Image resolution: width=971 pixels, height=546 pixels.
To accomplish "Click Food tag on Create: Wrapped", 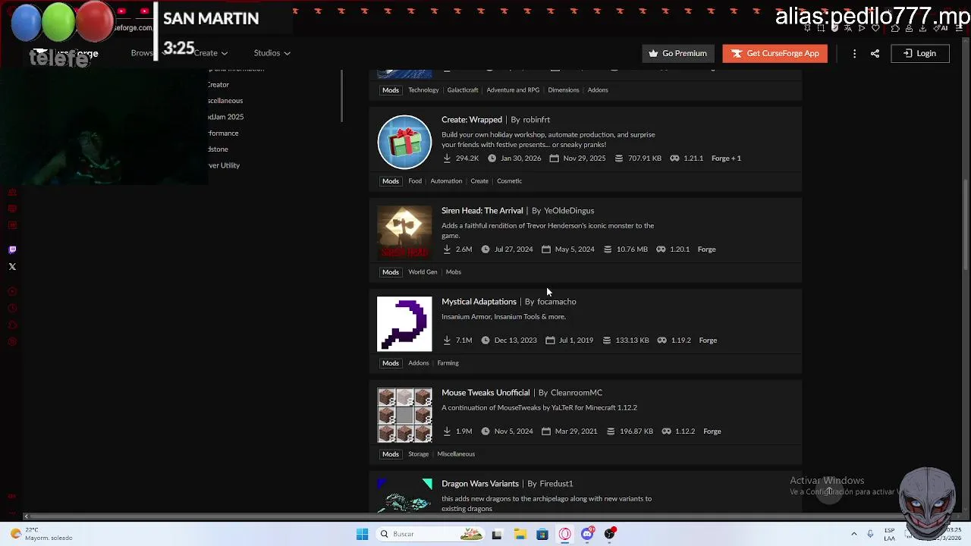I will (415, 181).
